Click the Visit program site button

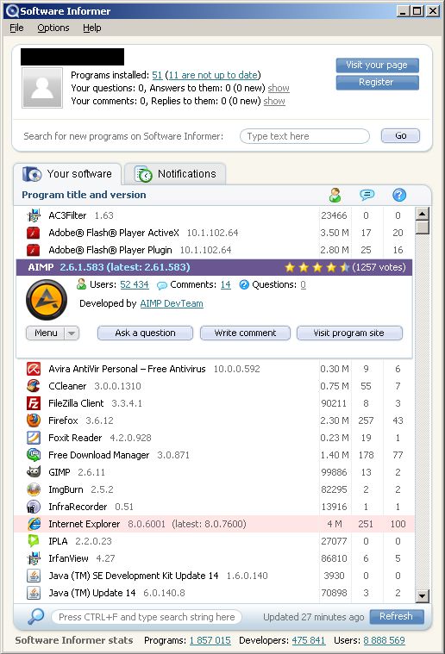(x=349, y=333)
